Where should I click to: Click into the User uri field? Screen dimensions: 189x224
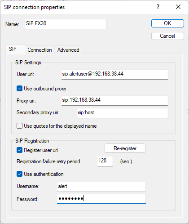tap(114, 74)
